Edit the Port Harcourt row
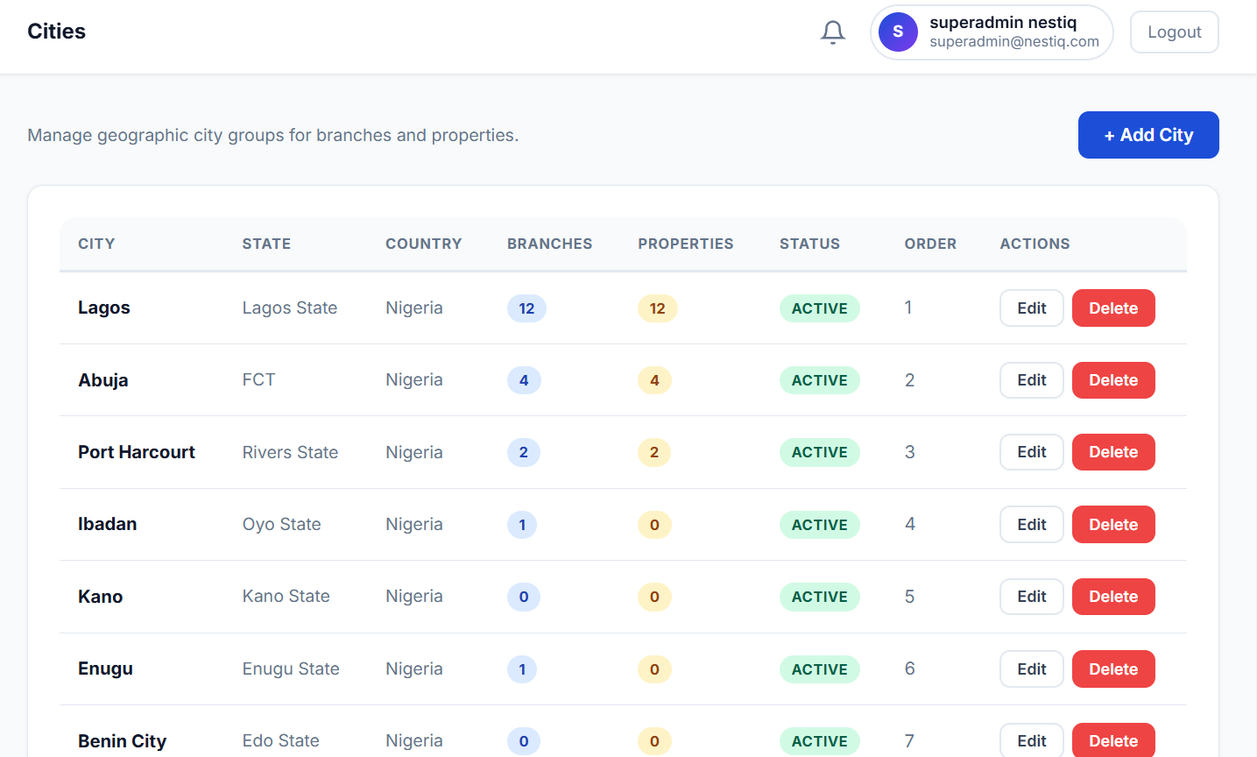 [1031, 452]
